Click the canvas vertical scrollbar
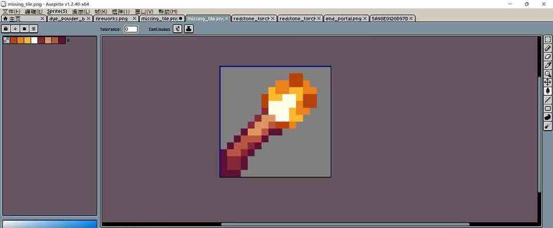 coord(540,134)
